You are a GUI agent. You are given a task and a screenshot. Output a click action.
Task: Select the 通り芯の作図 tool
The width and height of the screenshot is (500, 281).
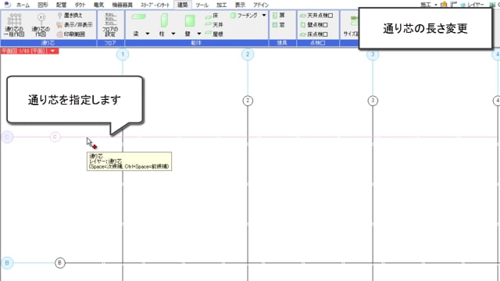[x=41, y=25]
